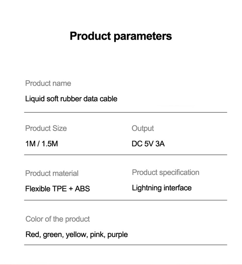Select the "DC 5V 3A" output value
Image resolution: width=242 pixels, height=265 pixels.
coord(148,144)
